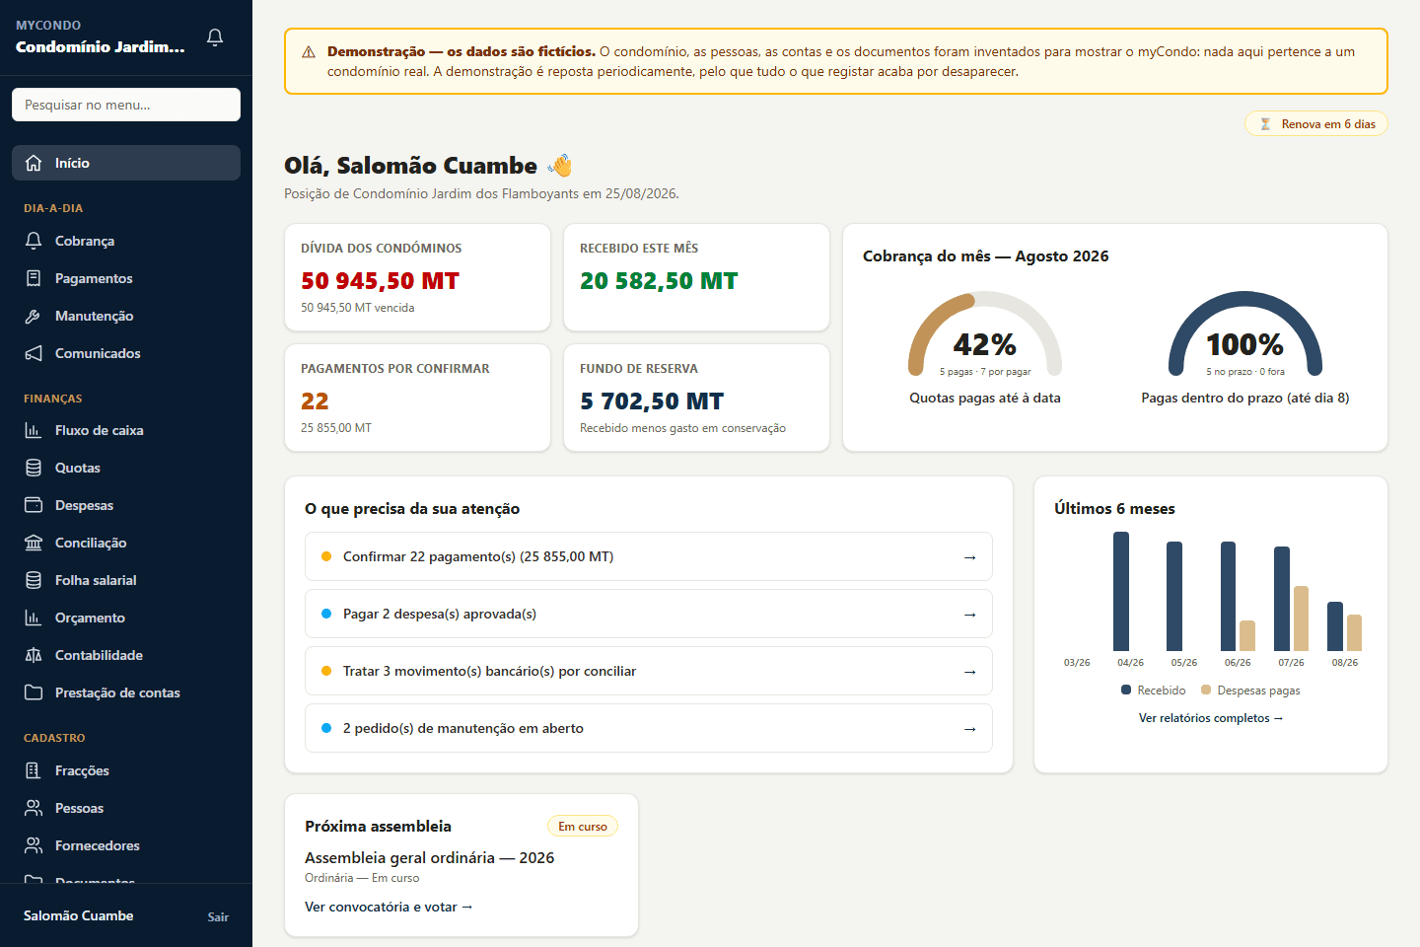Click the Pagamentos por confirmar card
1420x947 pixels.
[417, 398]
